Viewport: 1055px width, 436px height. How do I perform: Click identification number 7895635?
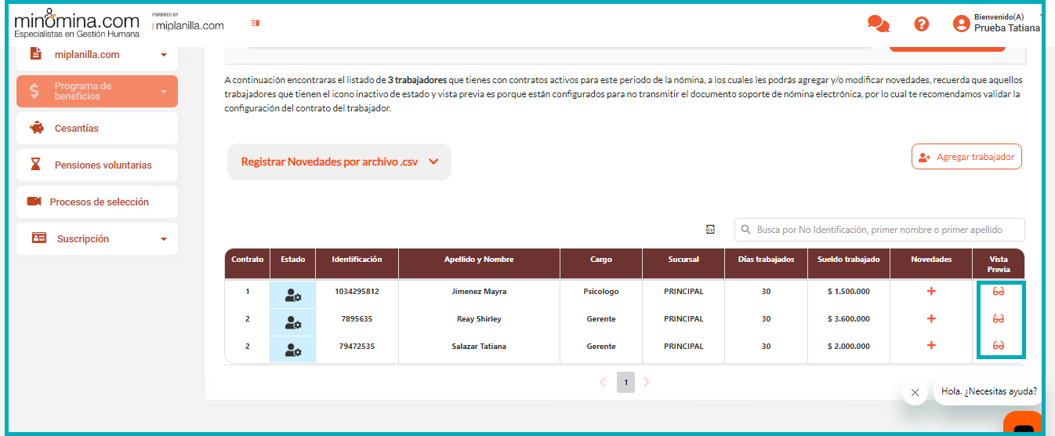pyautogui.click(x=357, y=319)
